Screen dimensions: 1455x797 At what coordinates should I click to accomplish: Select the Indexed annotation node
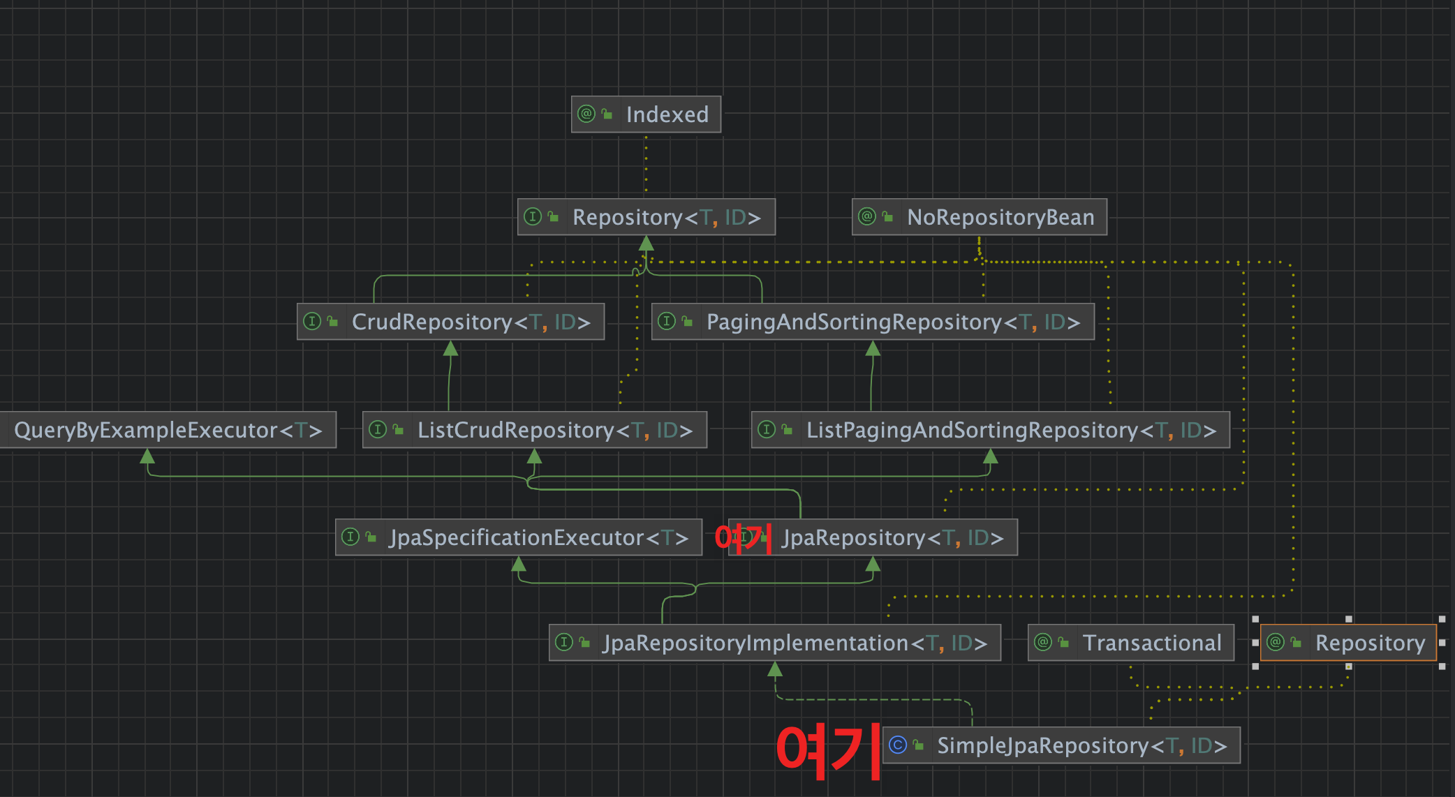click(667, 114)
